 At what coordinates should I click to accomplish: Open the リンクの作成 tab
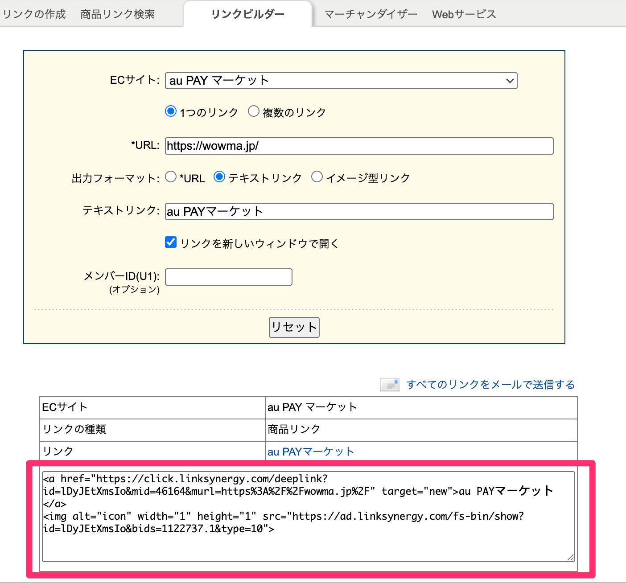34,14
